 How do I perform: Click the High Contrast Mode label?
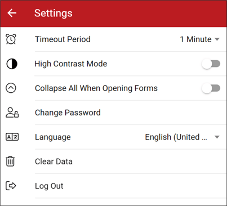[71, 64]
